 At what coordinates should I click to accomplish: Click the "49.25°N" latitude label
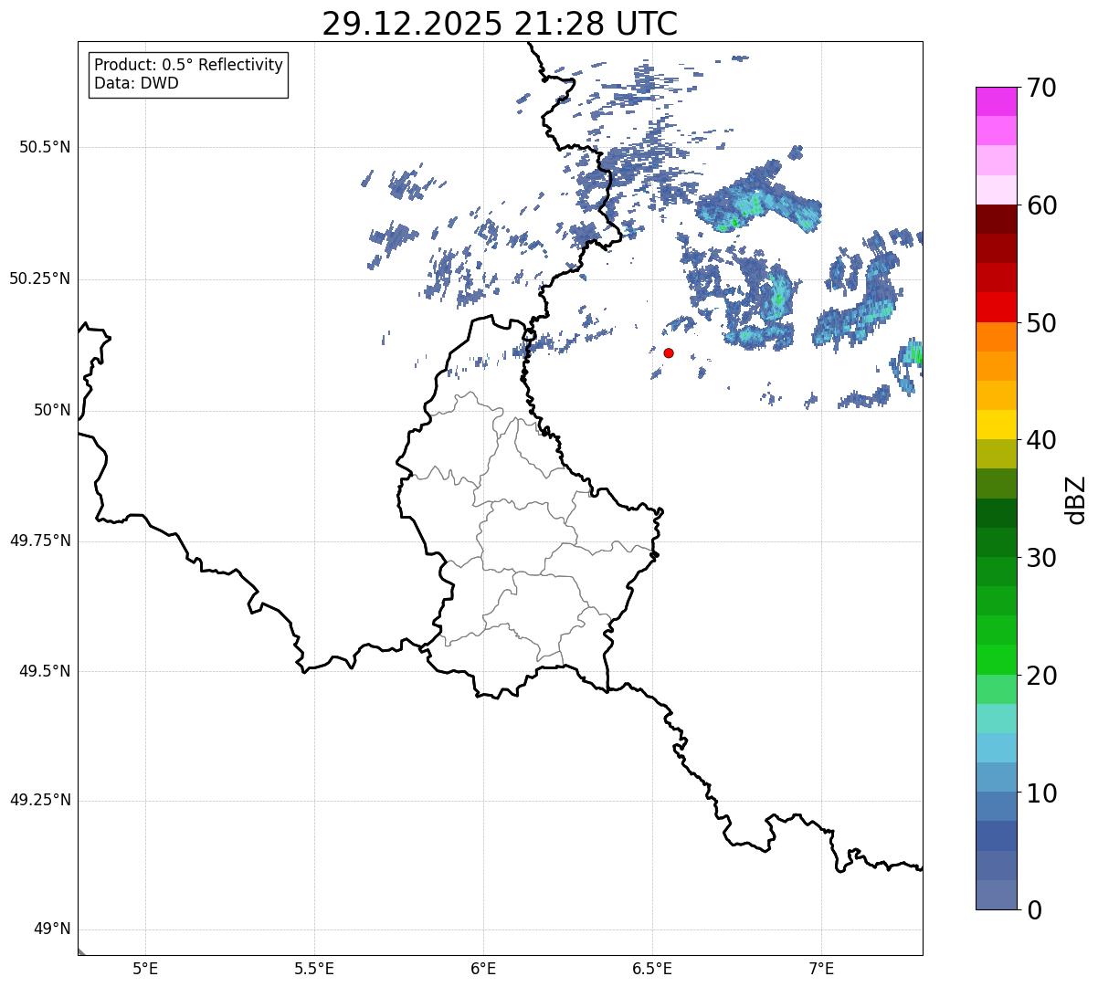pyautogui.click(x=40, y=801)
